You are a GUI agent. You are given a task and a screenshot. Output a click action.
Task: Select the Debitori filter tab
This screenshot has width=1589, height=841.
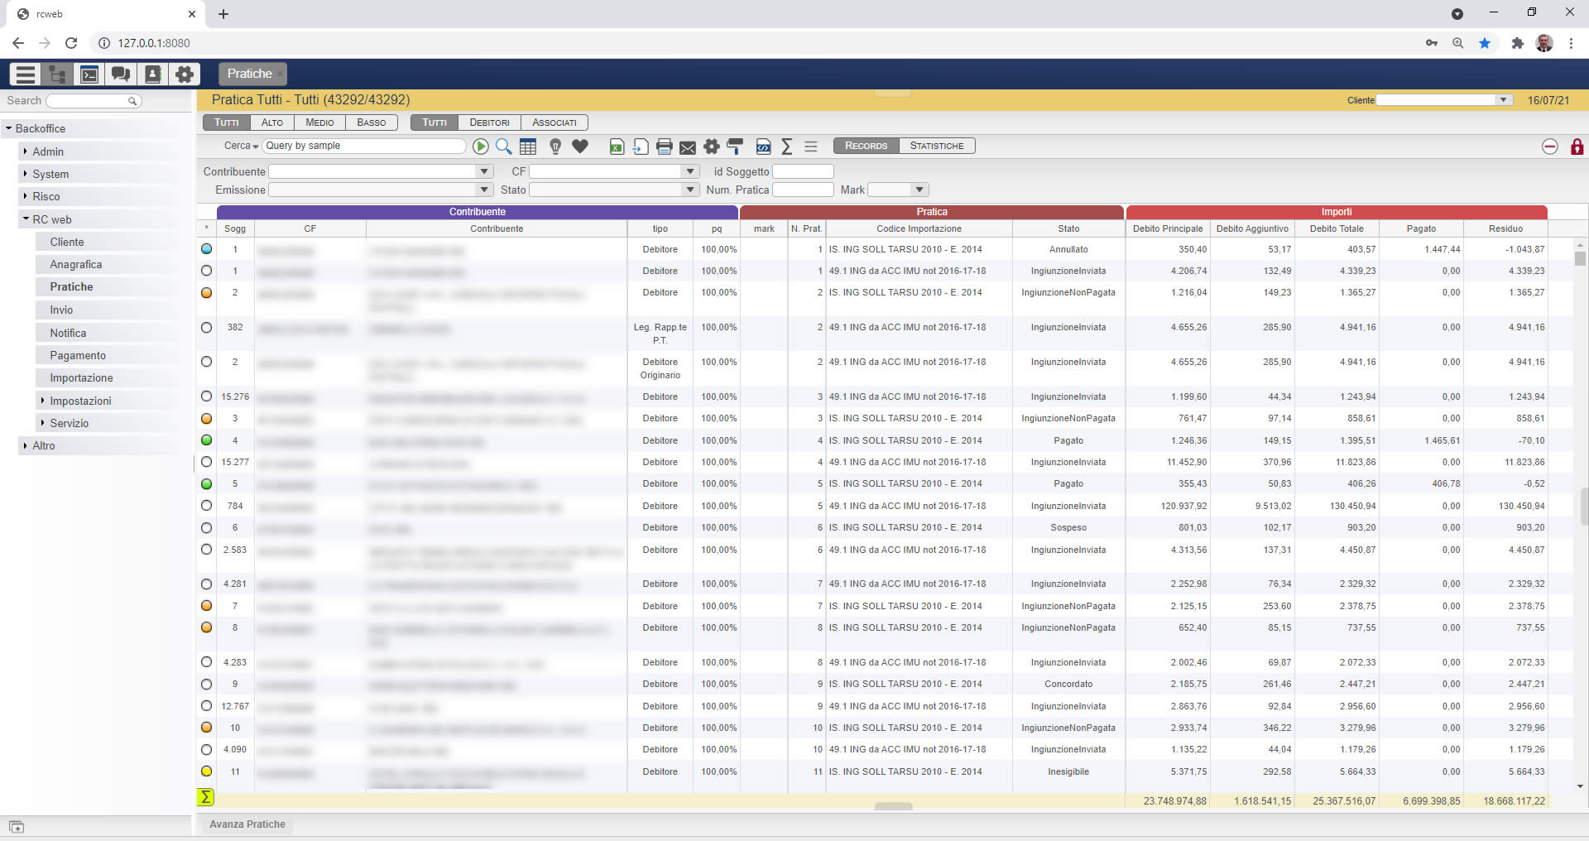coord(489,123)
